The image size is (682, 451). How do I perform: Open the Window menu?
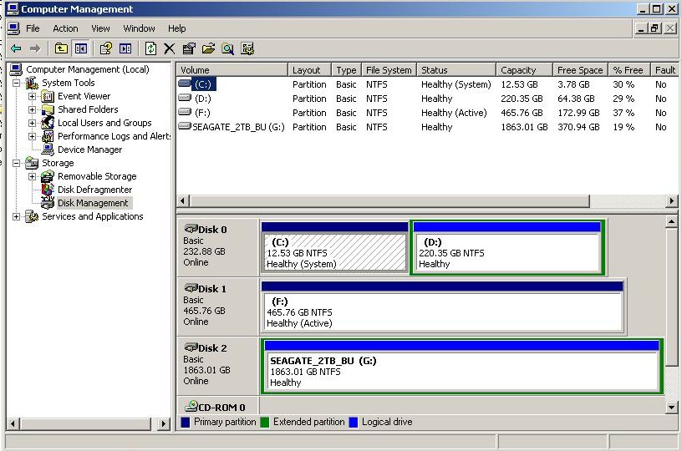pyautogui.click(x=140, y=28)
